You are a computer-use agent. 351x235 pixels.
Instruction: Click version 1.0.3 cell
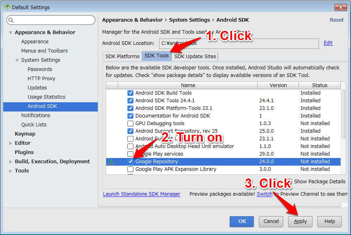point(265,124)
